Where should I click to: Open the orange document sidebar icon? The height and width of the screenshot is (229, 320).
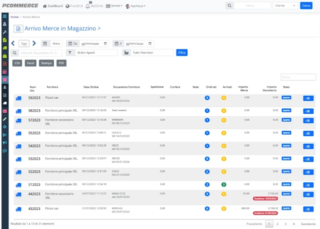[4, 64]
